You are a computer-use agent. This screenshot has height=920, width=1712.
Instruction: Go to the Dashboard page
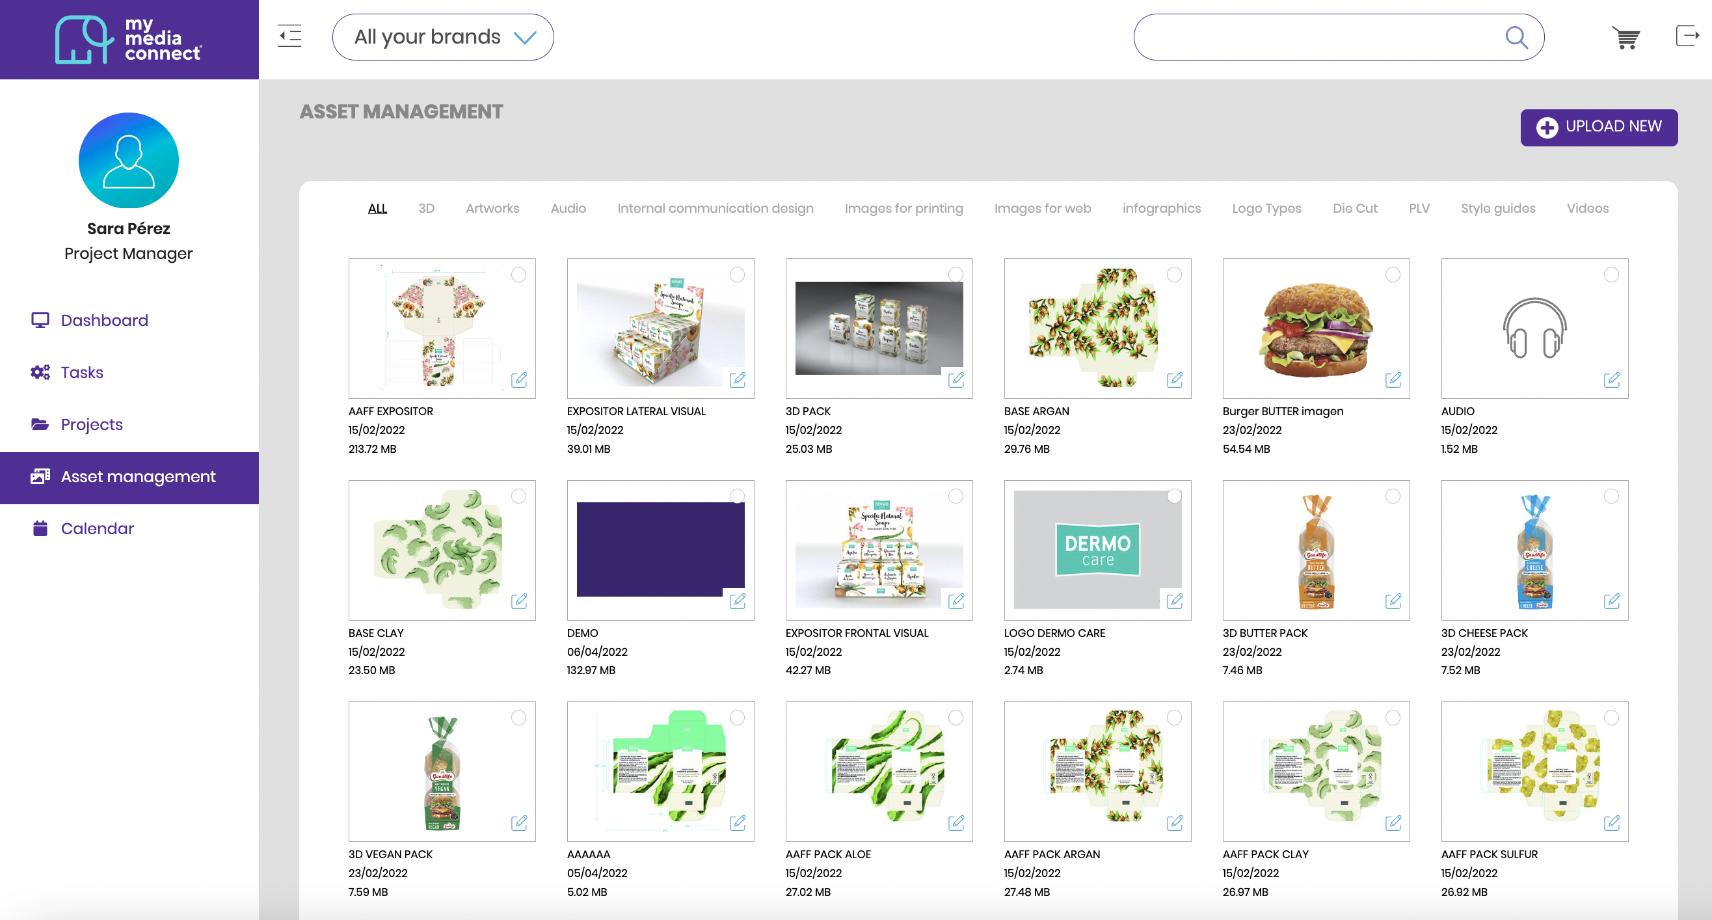pyautogui.click(x=104, y=320)
